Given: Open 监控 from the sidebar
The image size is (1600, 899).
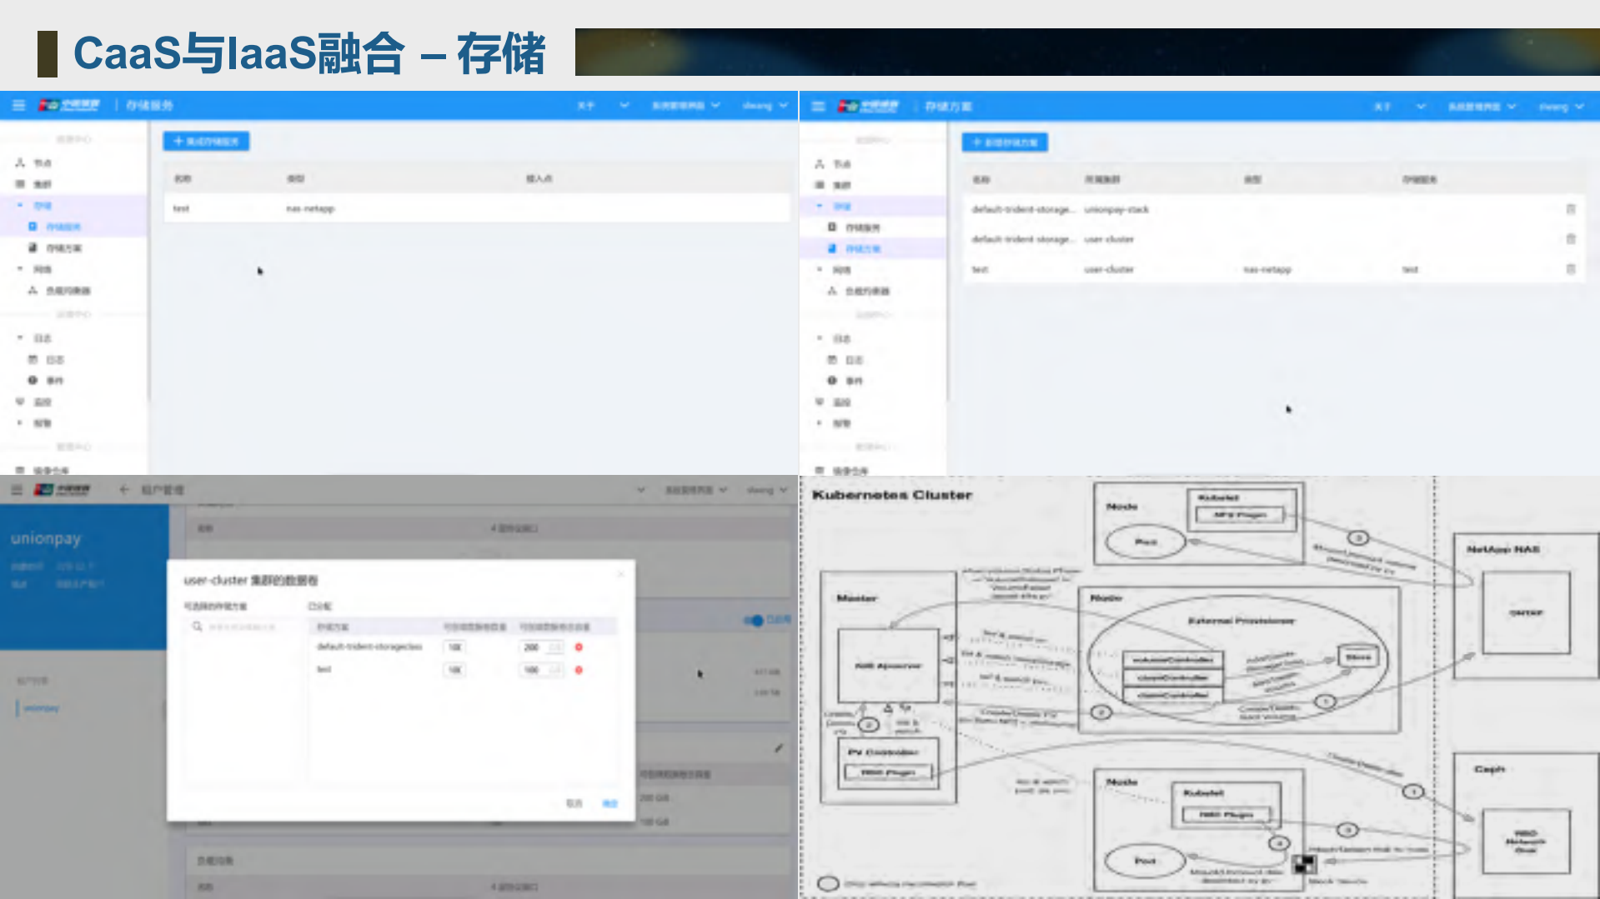Looking at the screenshot, I should coord(42,402).
